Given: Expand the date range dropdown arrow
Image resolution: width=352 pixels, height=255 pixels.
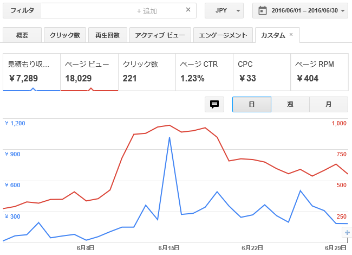Looking at the screenshot, I should 343,10.
